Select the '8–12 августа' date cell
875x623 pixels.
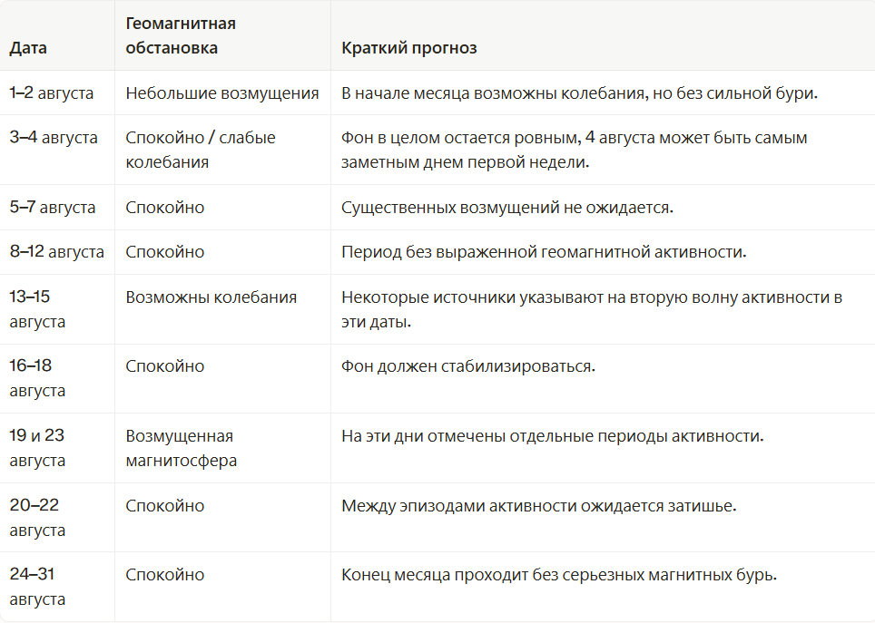(x=57, y=251)
